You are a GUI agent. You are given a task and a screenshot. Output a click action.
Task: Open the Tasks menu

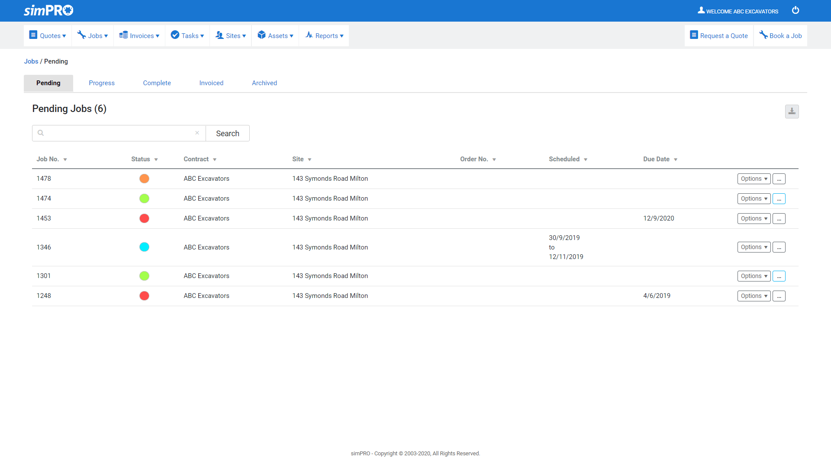tap(187, 35)
